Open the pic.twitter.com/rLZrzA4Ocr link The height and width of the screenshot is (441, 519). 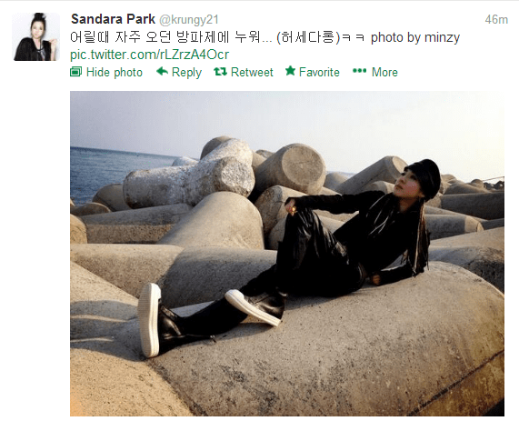pos(149,55)
